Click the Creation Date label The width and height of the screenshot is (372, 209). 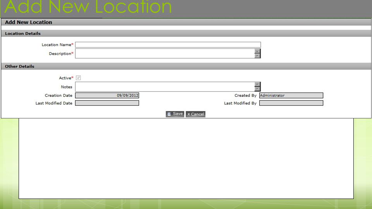tap(59, 96)
